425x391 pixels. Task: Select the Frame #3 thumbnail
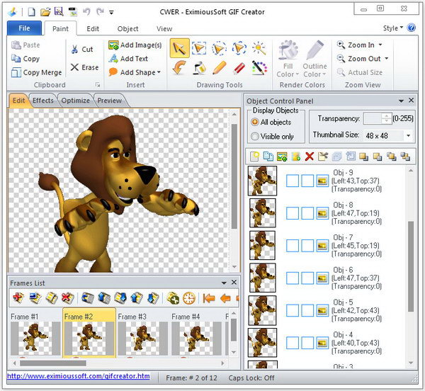pos(142,333)
